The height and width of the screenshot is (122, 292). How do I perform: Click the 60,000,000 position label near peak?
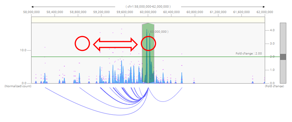(158, 32)
